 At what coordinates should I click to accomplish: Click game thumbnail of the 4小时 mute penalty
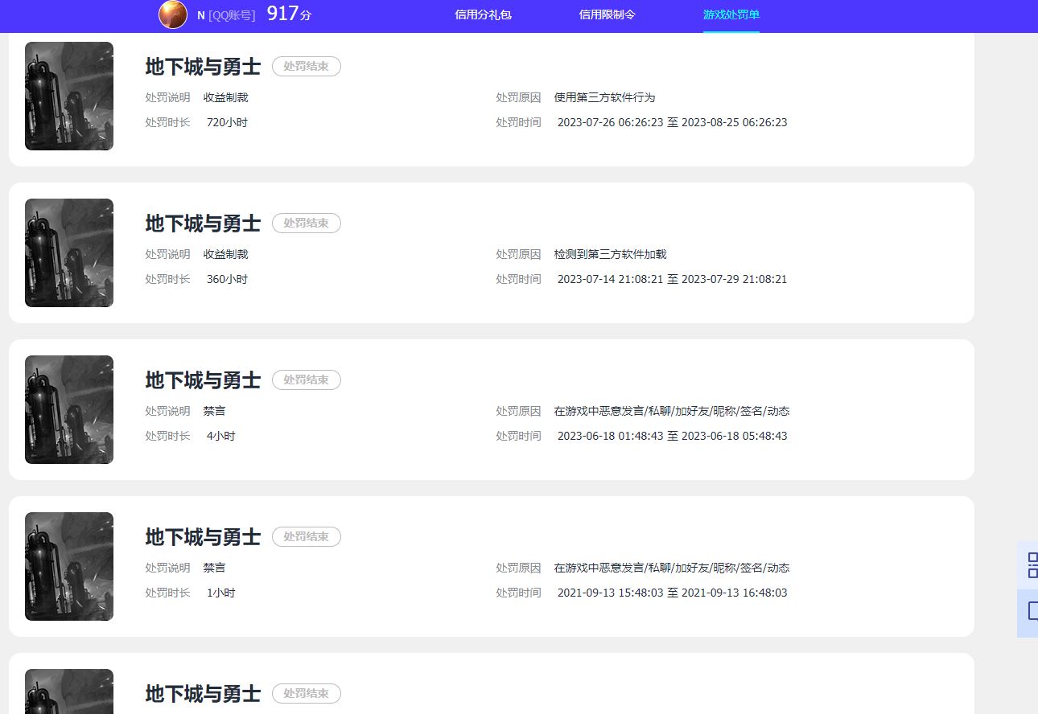coord(69,409)
